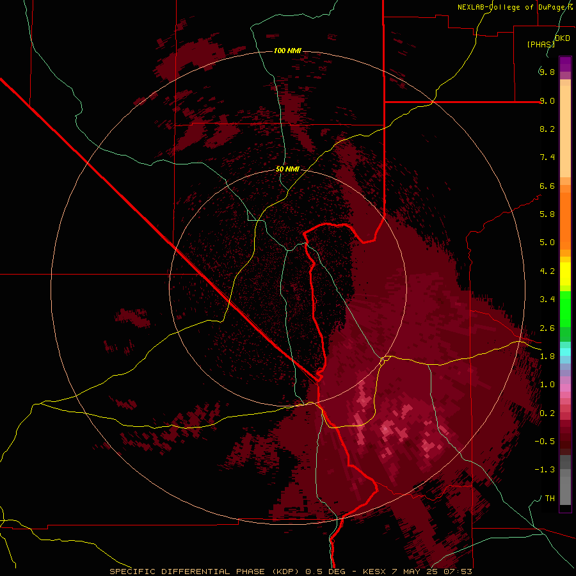Click the 9.8 value on the color scale
Image resolution: width=576 pixels, height=576 pixels.
tap(547, 72)
